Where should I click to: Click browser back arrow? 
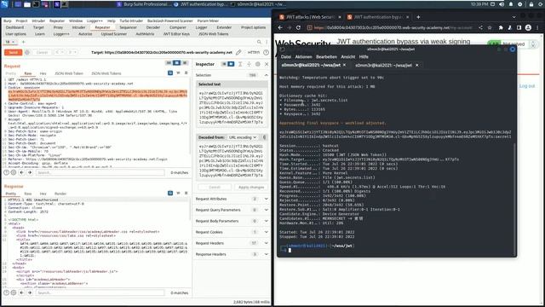(280, 27)
